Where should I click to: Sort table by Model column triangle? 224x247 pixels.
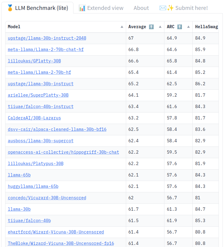click(x=122, y=27)
